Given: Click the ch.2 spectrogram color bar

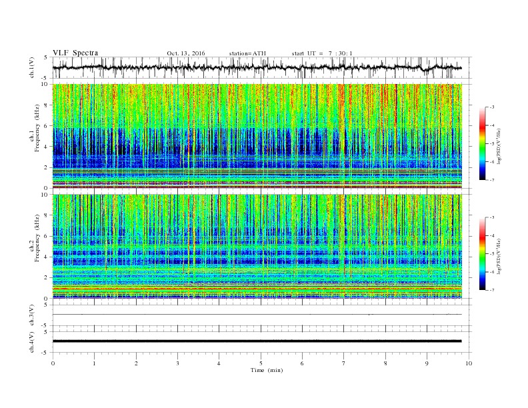Looking at the screenshot, I should pos(482,254).
